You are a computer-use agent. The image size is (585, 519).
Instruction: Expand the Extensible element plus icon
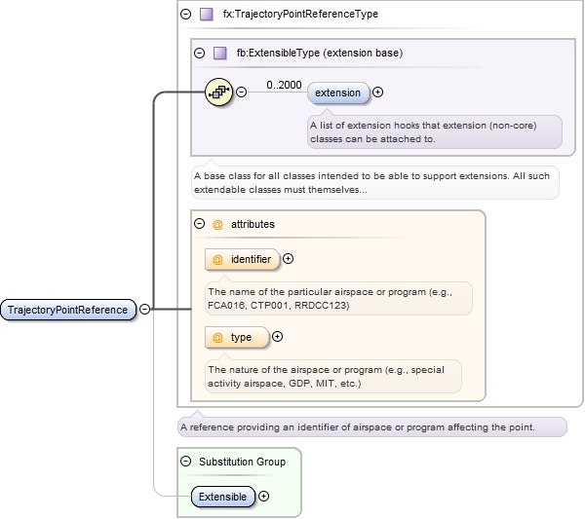tap(263, 497)
